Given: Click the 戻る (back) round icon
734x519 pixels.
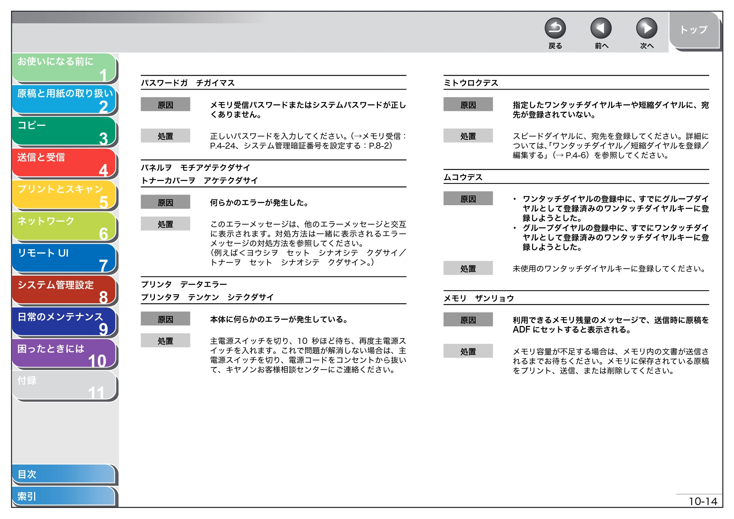Looking at the screenshot, I should tap(555, 28).
